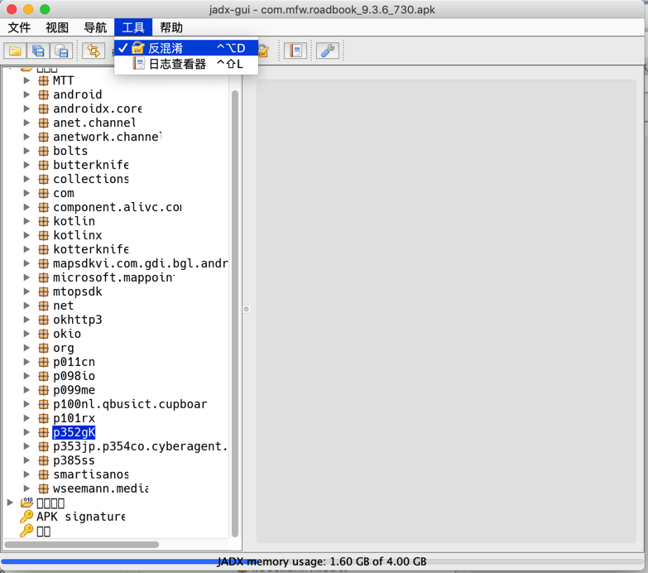Select the anetwork.channel tree row
Image resolution: width=648 pixels, height=573 pixels.
click(108, 137)
